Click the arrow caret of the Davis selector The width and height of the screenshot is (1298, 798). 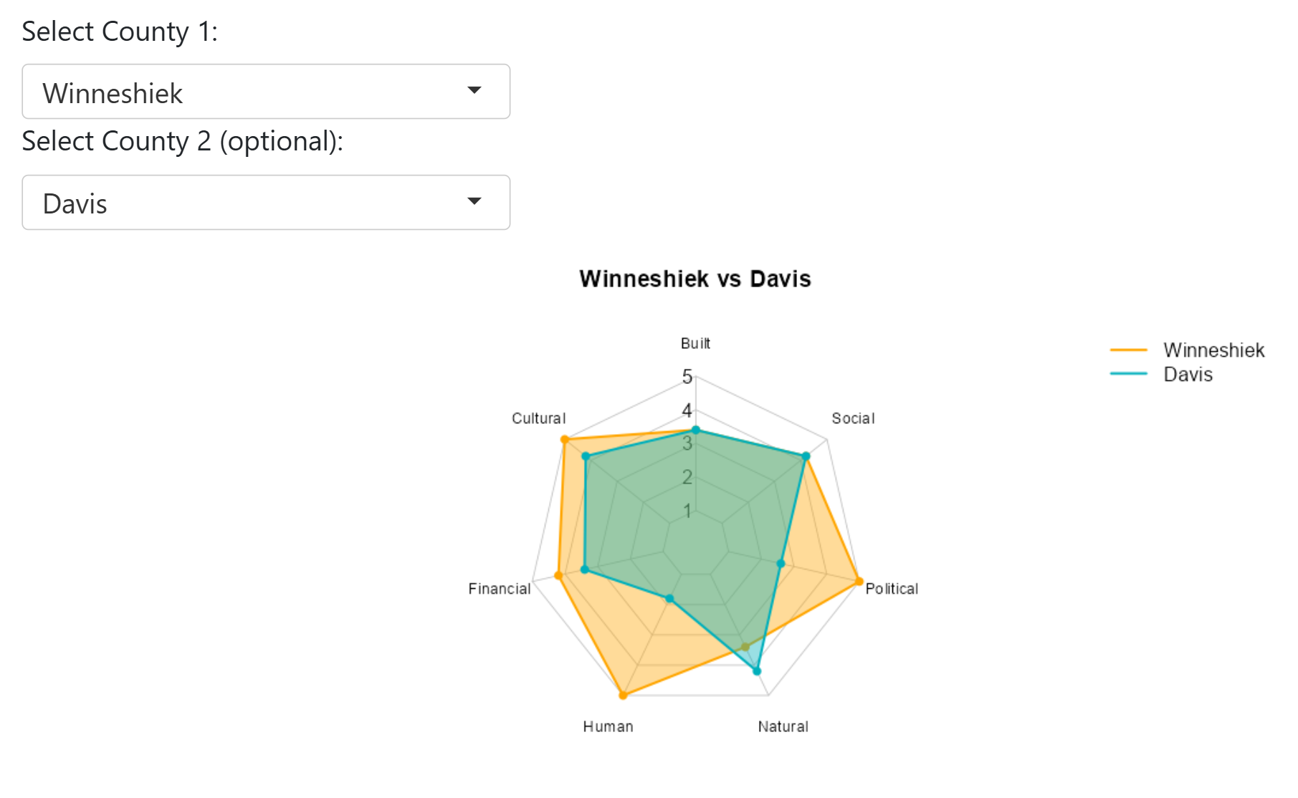[474, 201]
